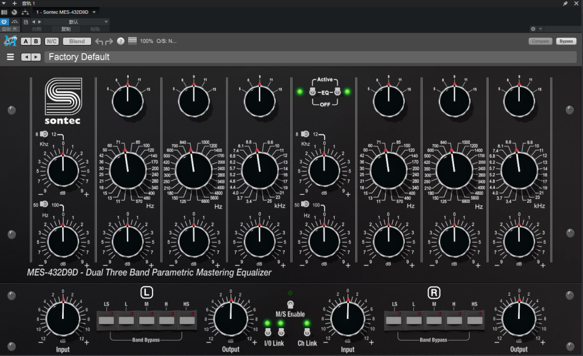Toggle the left I/O Link switch
Image resolution: width=583 pixels, height=356 pixels.
pyautogui.click(x=268, y=332)
